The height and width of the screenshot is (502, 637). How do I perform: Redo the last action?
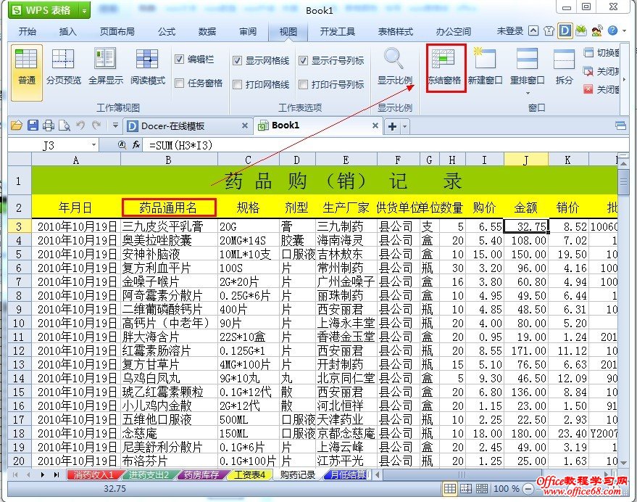click(96, 126)
